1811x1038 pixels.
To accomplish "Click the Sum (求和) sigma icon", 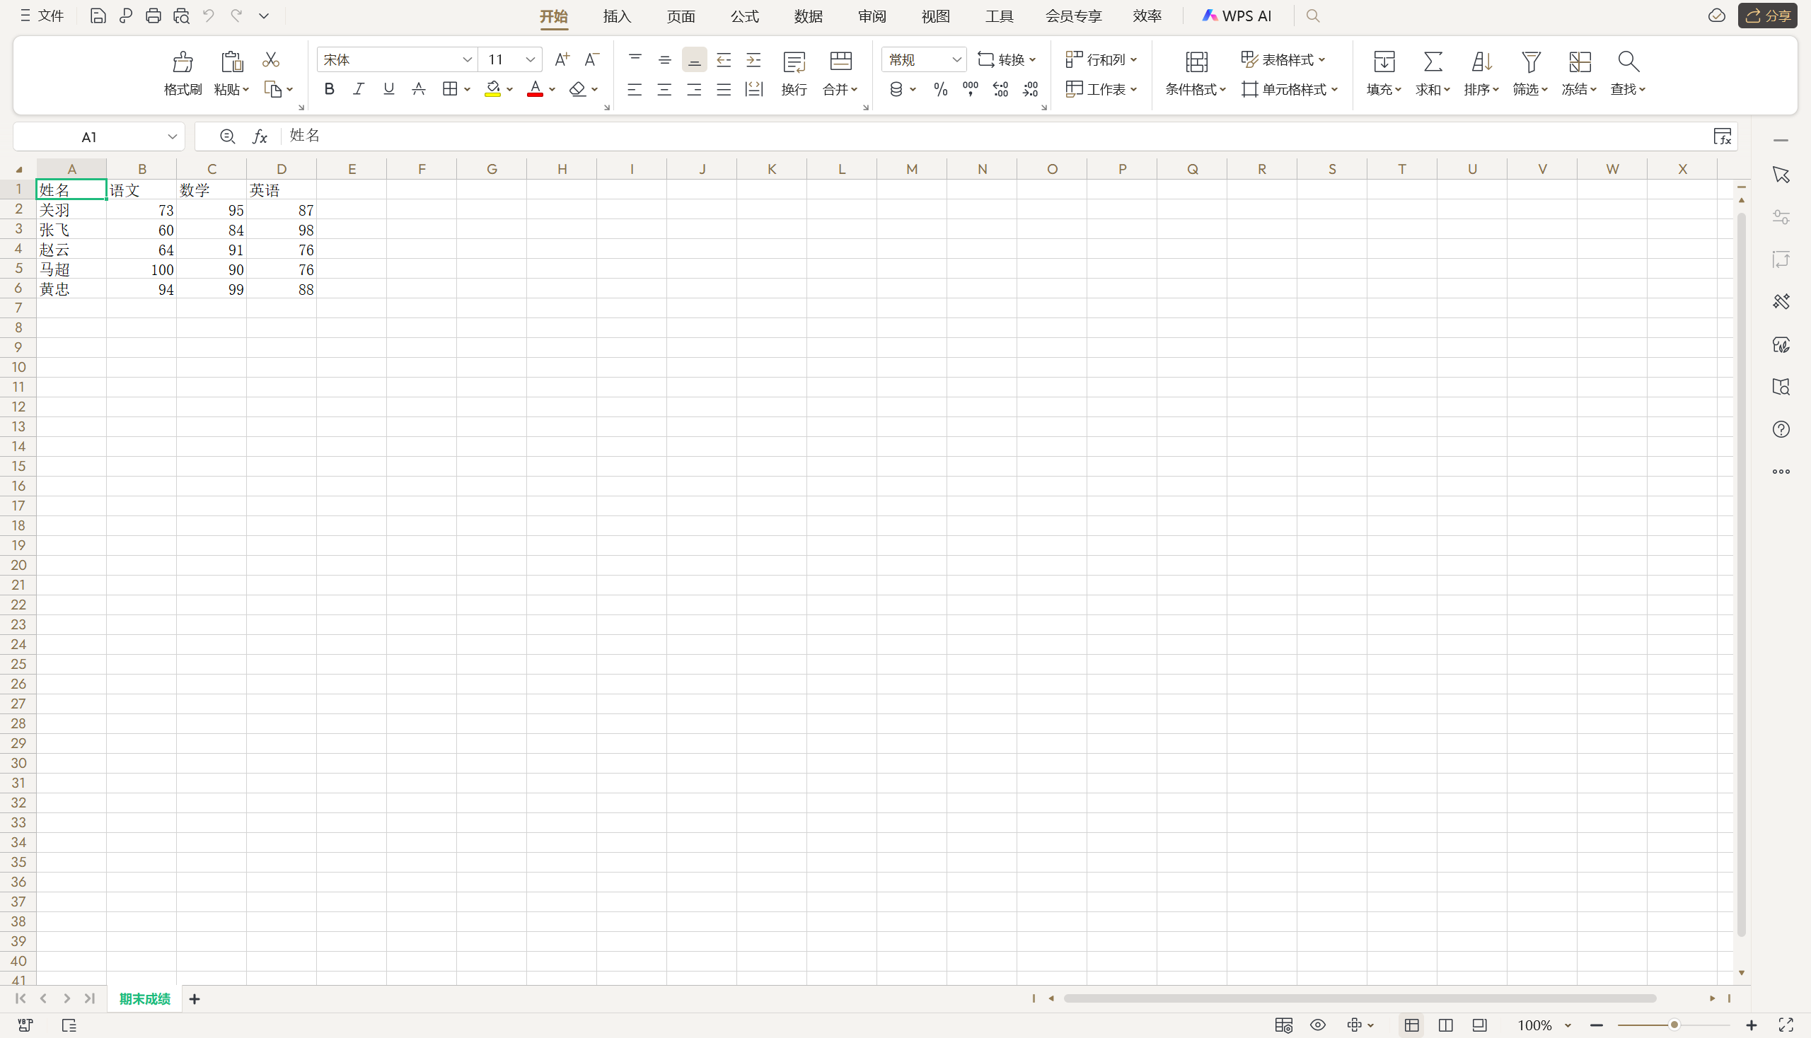I will (1433, 62).
